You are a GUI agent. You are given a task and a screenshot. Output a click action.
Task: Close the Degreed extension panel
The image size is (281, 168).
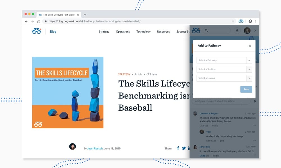(255, 31)
